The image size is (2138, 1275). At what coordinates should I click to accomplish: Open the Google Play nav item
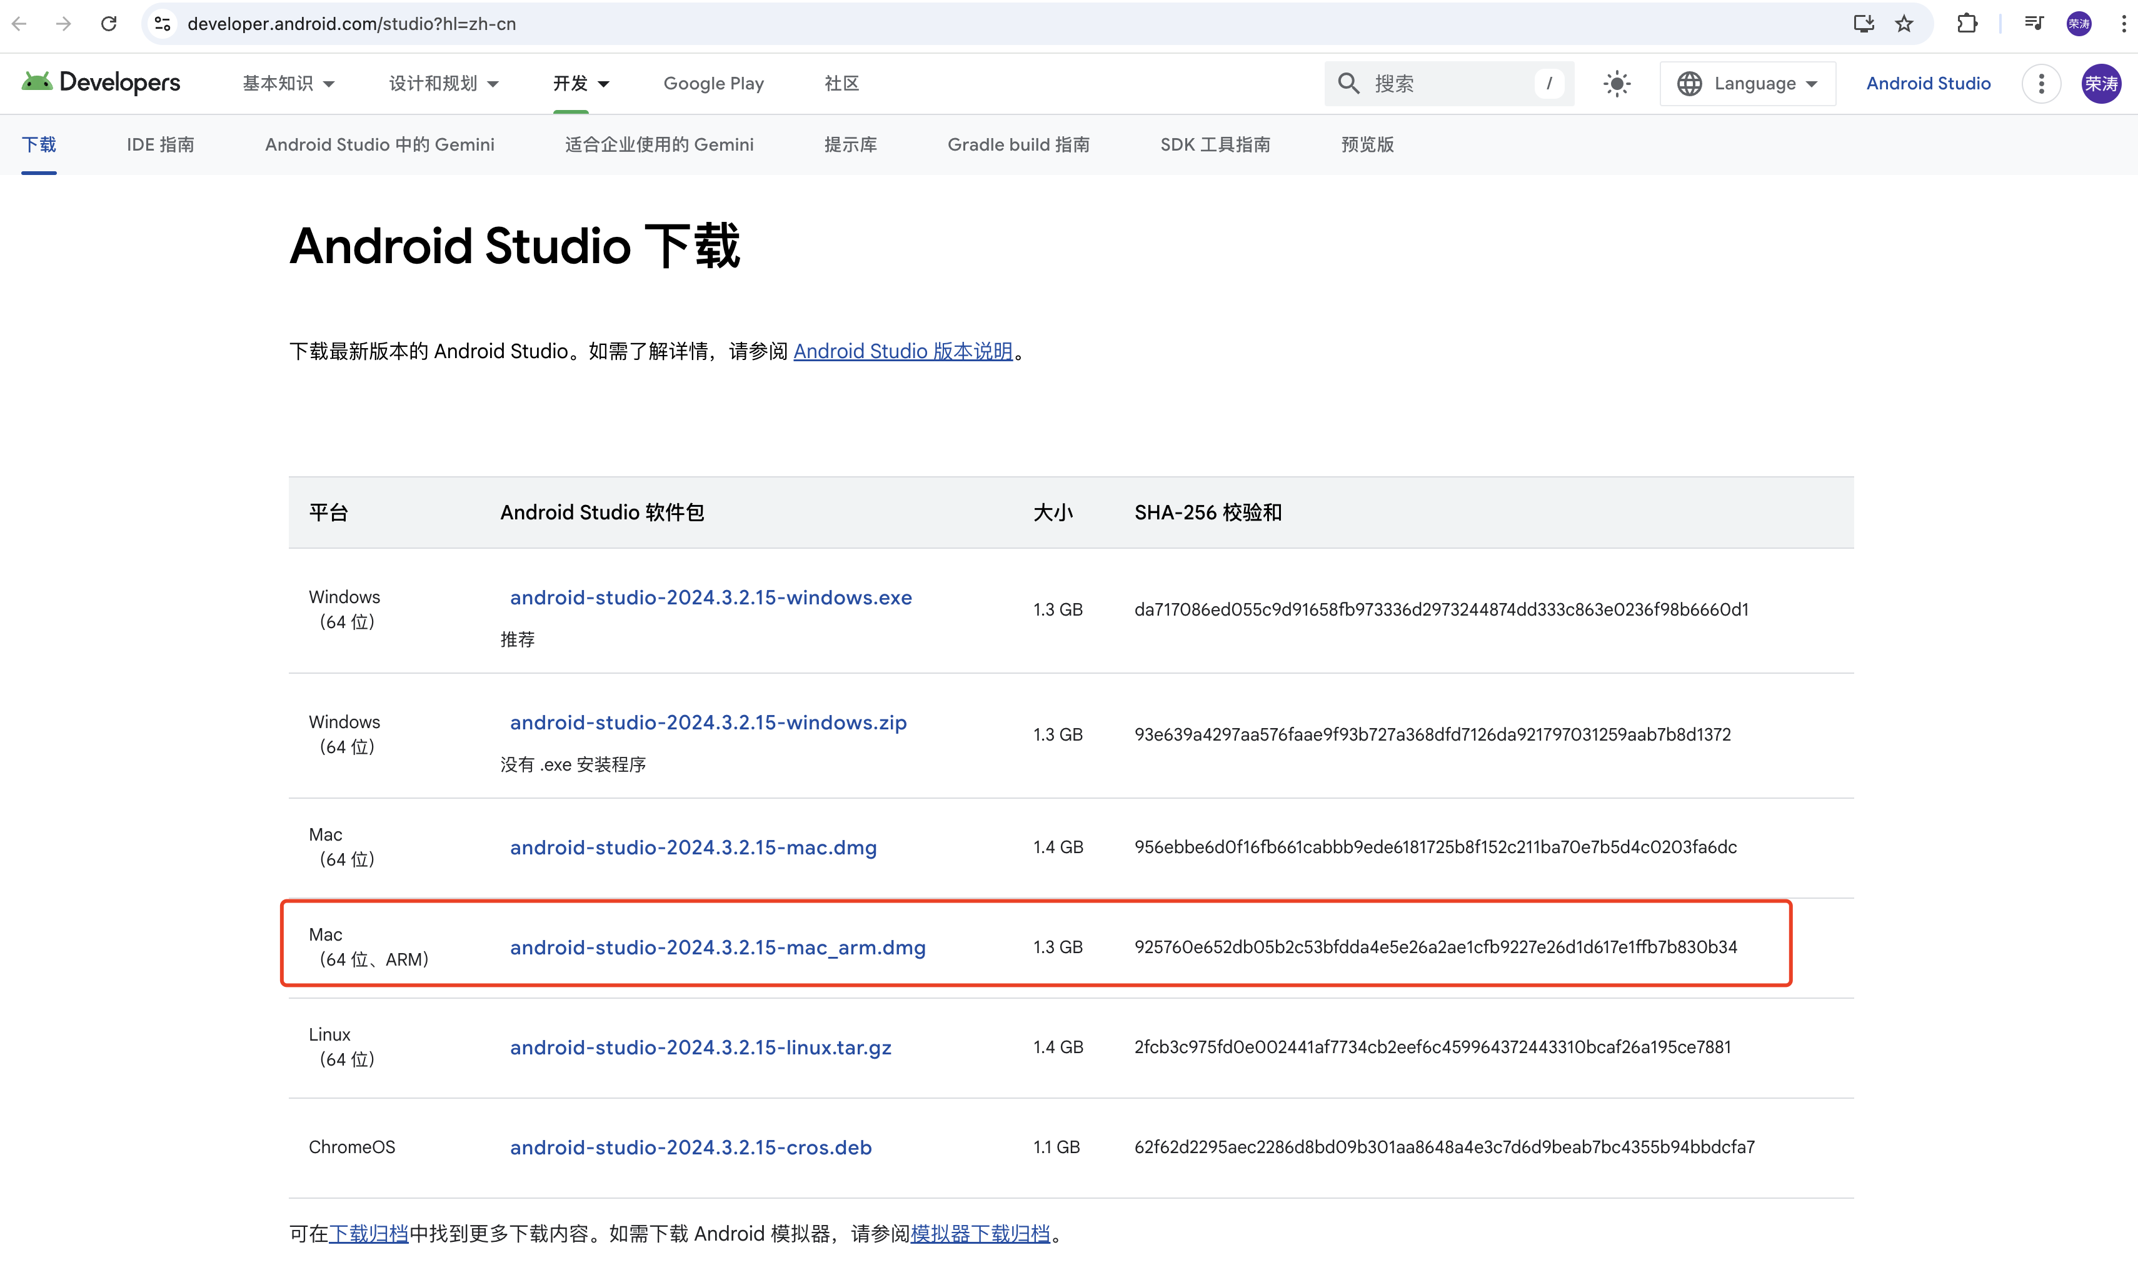(x=713, y=83)
